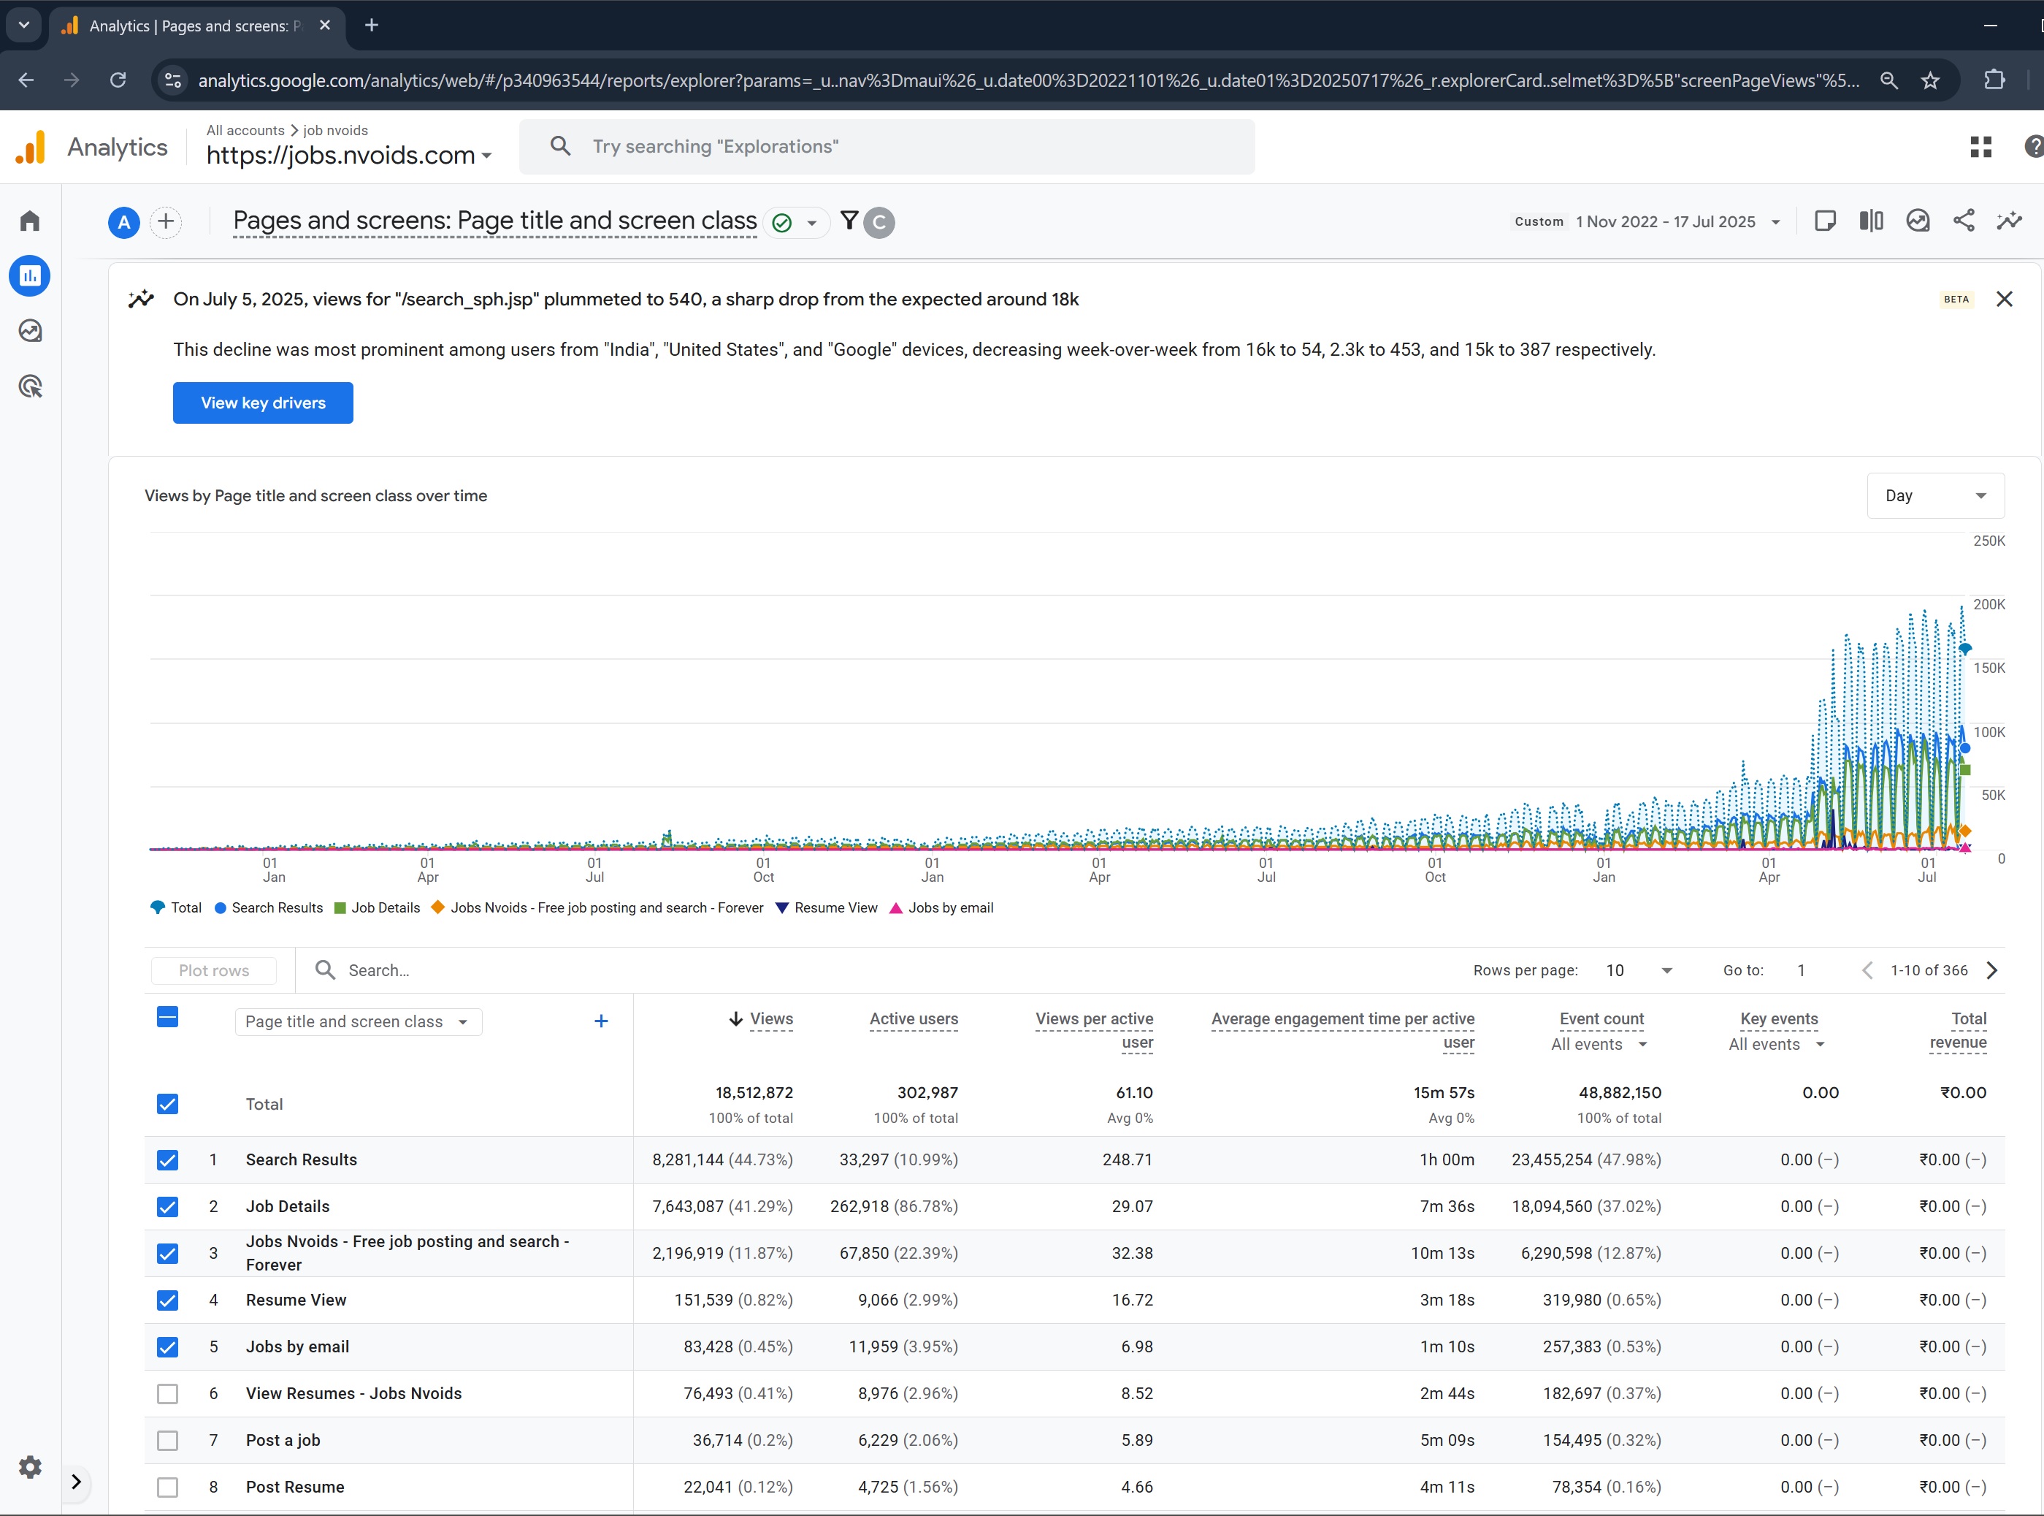Image resolution: width=2044 pixels, height=1516 pixels.
Task: Click the Share this report icon
Action: coord(1963,221)
